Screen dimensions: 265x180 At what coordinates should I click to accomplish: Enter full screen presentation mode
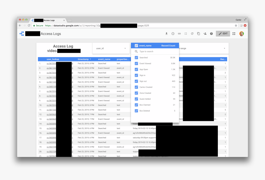coord(186,33)
